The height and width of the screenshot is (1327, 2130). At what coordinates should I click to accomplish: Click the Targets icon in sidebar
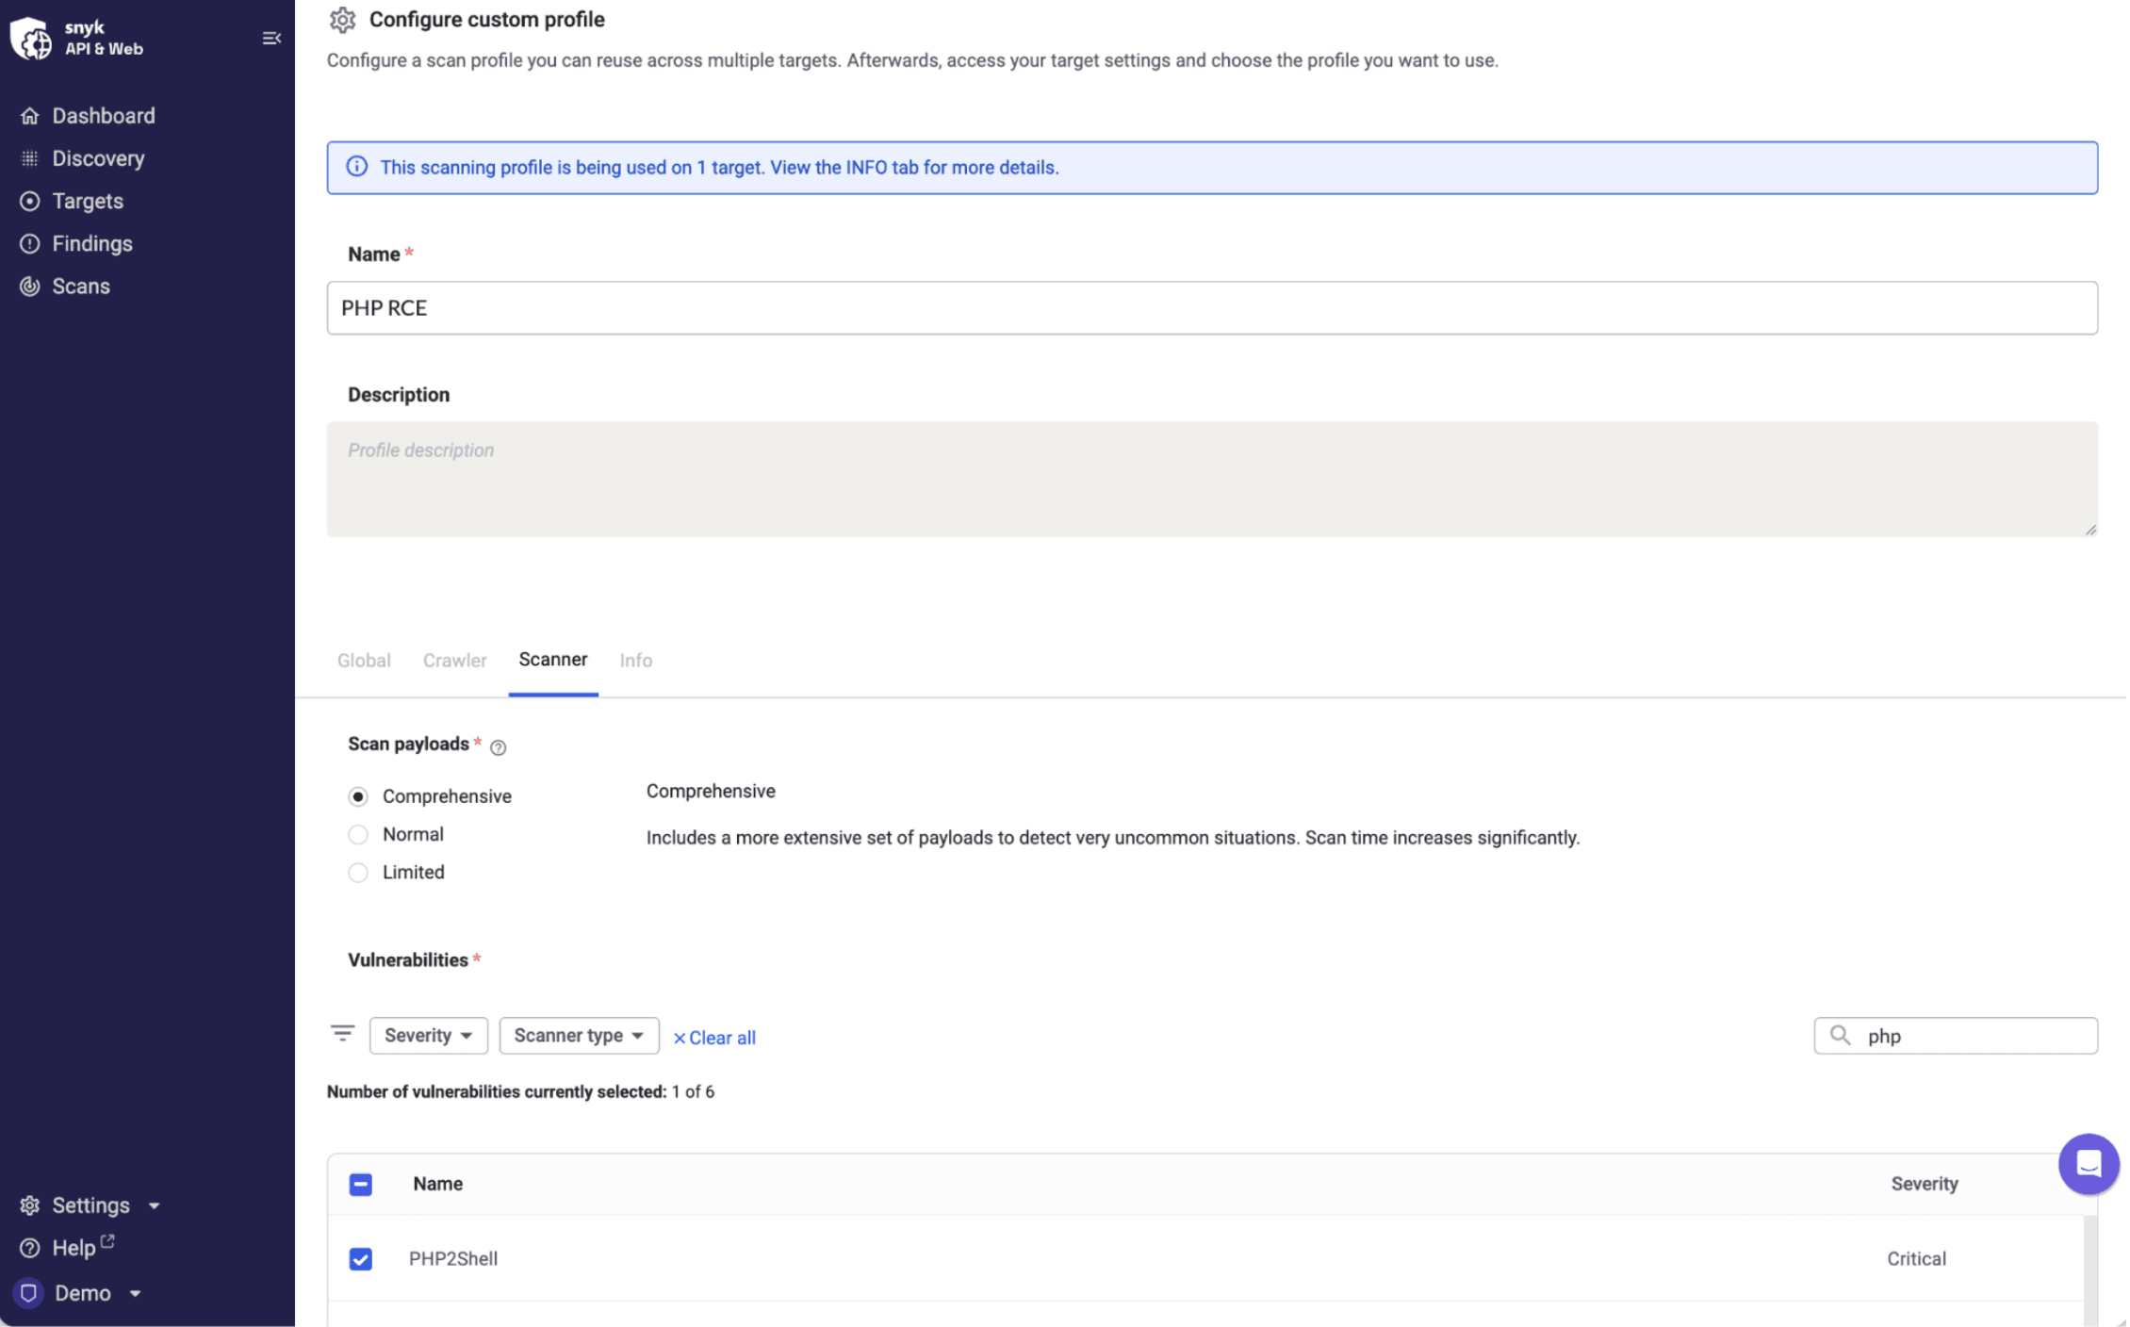pos(30,201)
